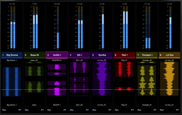The image size is (182, 115).
Task: Select the Pad 1 track name
Action: 124,55
